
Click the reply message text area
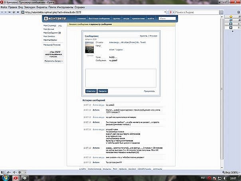tap(121, 78)
